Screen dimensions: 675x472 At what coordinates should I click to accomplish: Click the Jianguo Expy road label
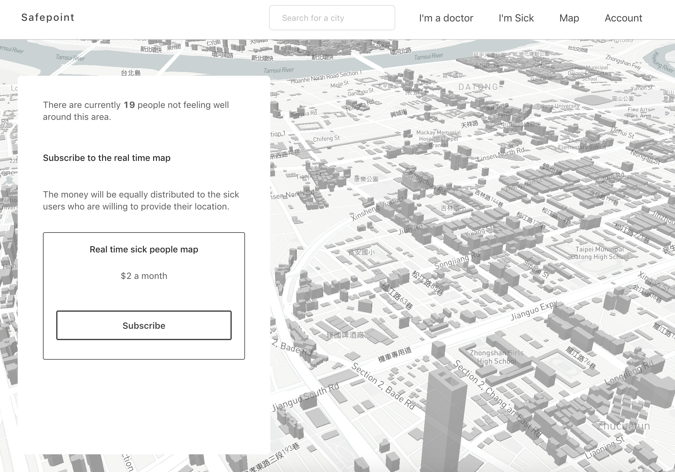pos(534,311)
